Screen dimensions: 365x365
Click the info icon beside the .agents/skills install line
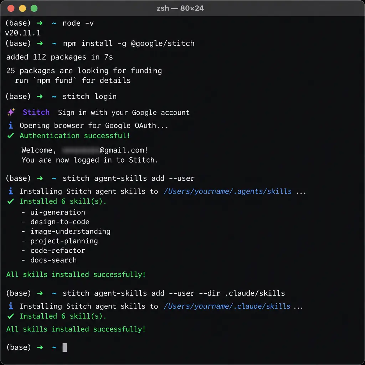[x=10, y=191]
